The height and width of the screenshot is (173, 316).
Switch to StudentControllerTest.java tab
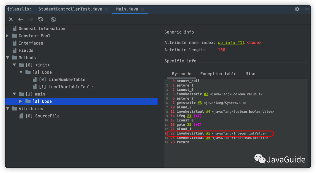(70, 9)
